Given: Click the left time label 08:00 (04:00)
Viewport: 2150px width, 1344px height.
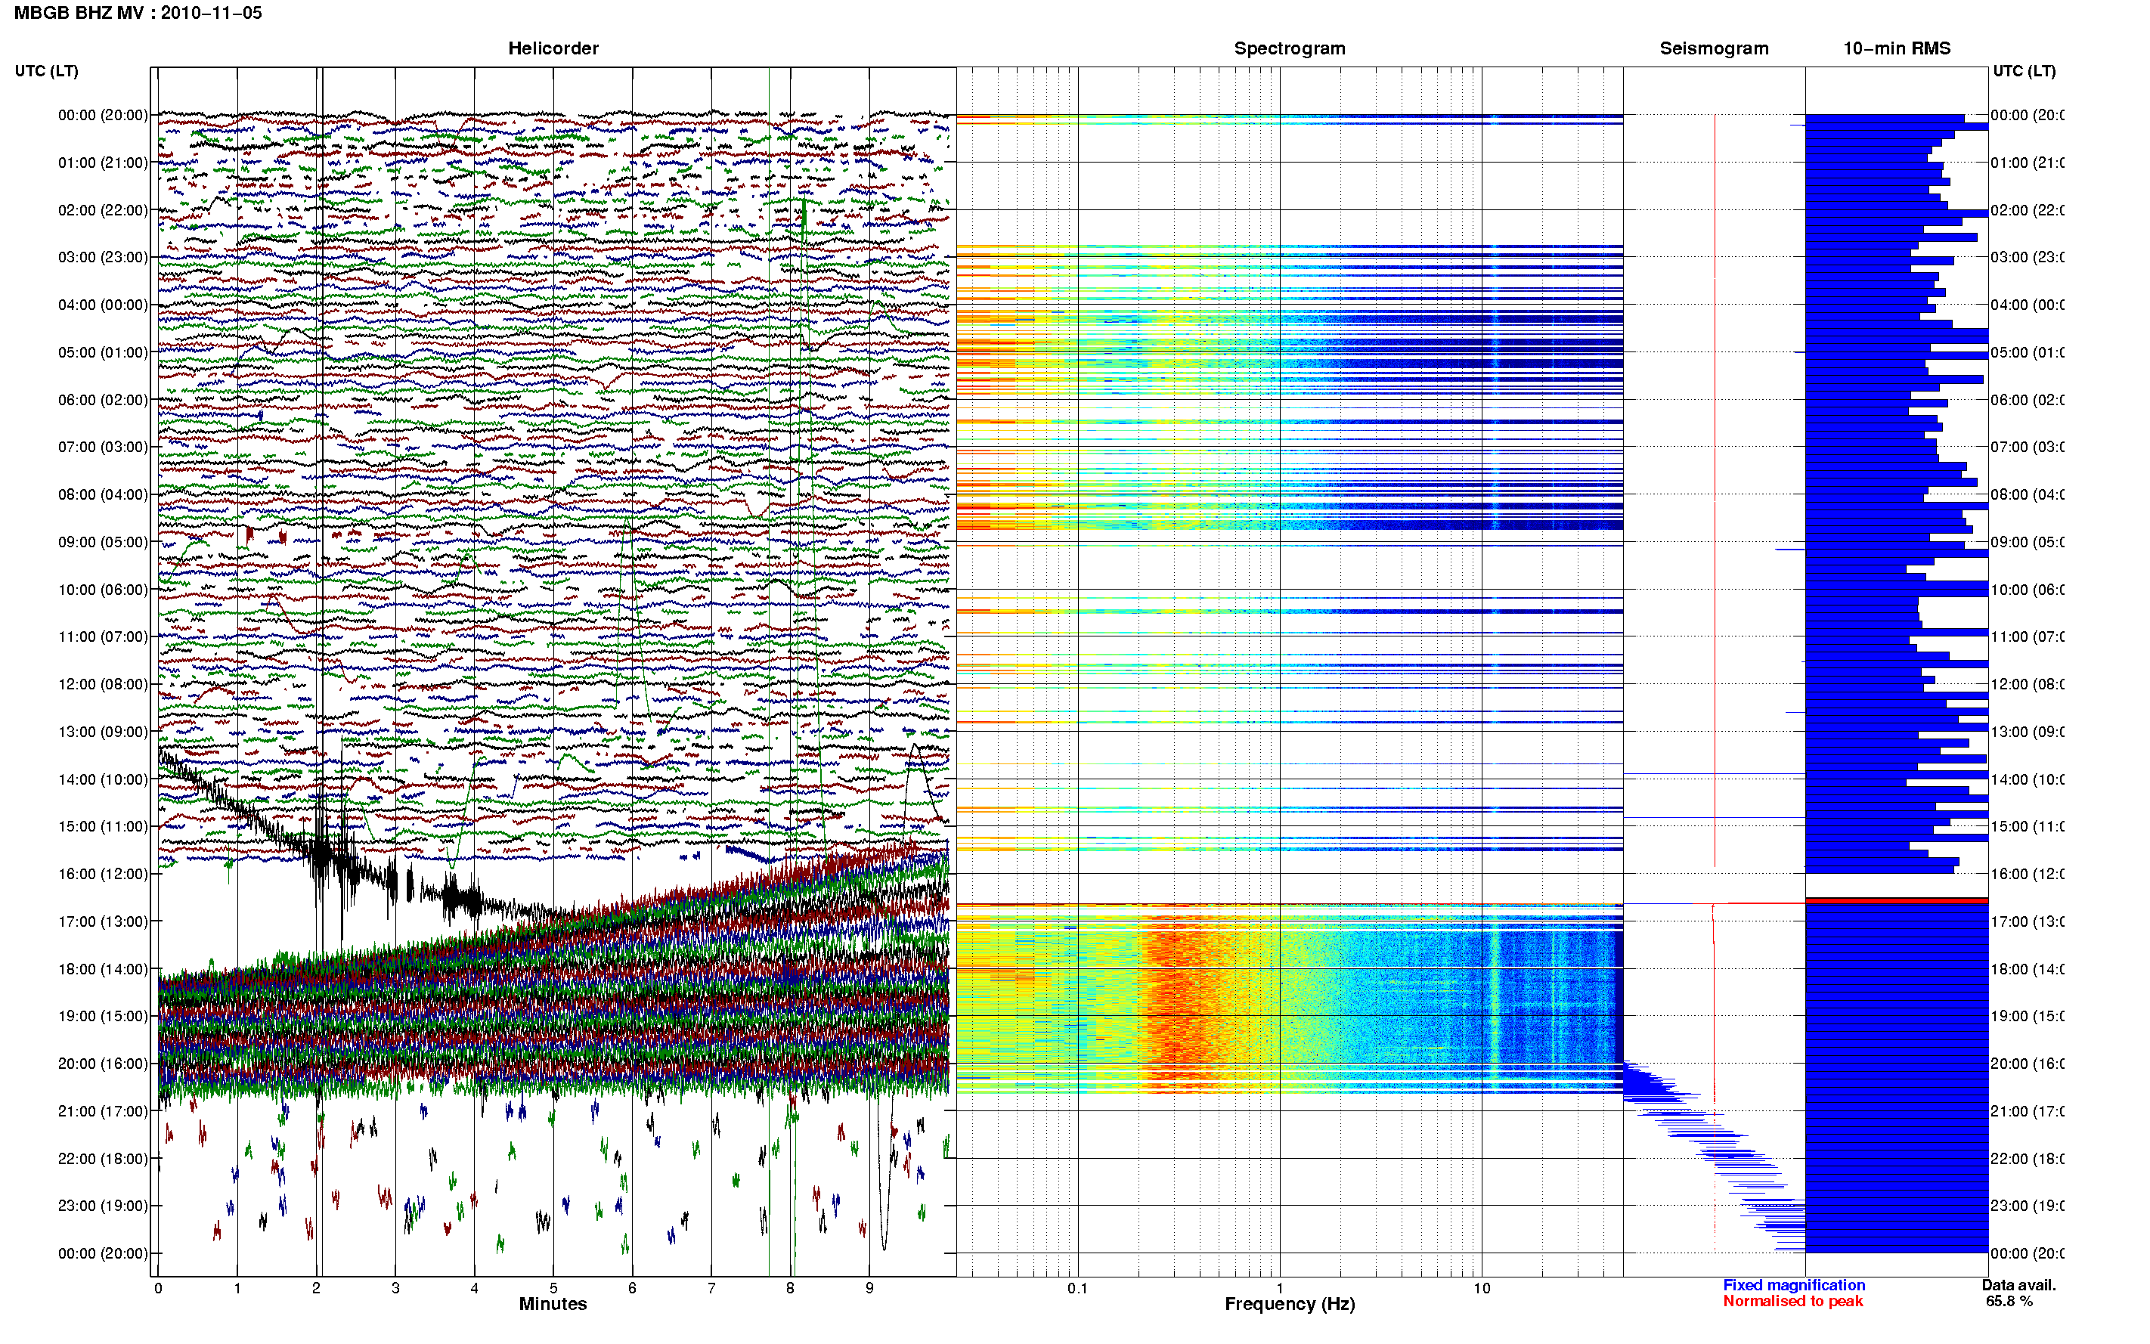Looking at the screenshot, I should pos(103,494).
